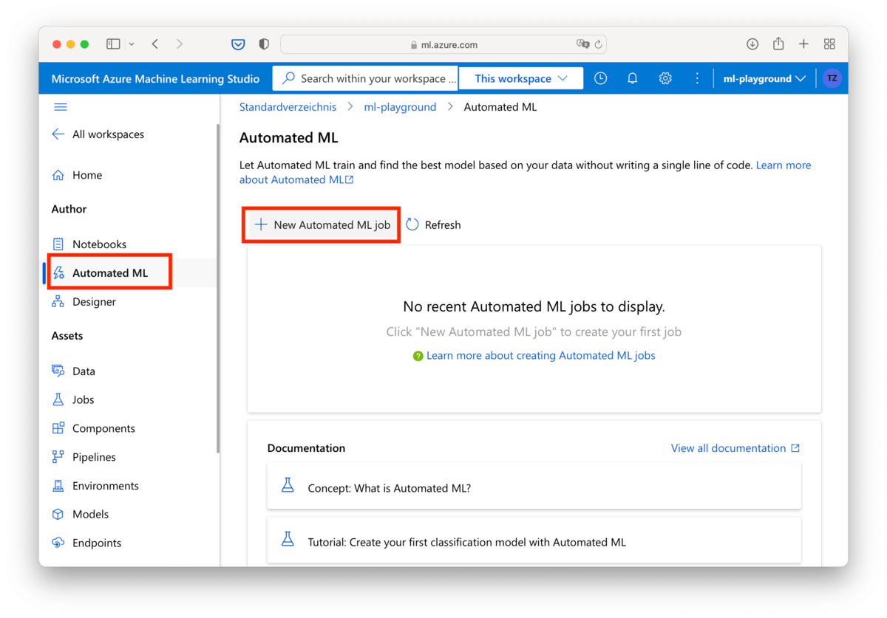Screen dimensions: 887x618
Task: Click the Components blocks icon
Action: [58, 428]
